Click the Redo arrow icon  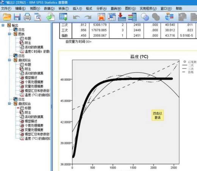pos(88,17)
